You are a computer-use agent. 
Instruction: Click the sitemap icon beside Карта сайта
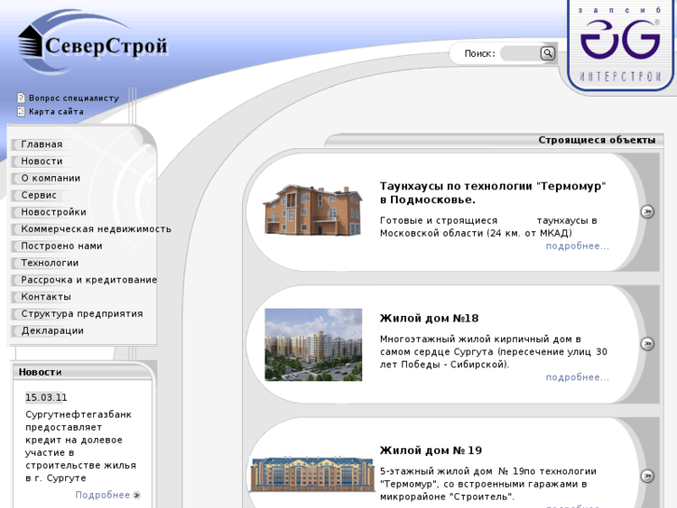coord(20,111)
